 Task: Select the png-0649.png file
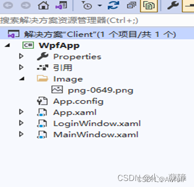(x=100, y=90)
